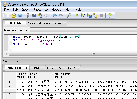Click jname cell さいたま市西区
Screen dimensions: 137x99
pyautogui.click(x=41, y=82)
